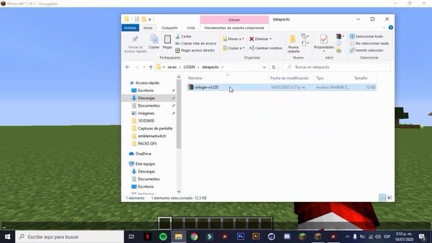Click Copiar ruta de acceso
432x243 pixels.
click(x=196, y=43)
